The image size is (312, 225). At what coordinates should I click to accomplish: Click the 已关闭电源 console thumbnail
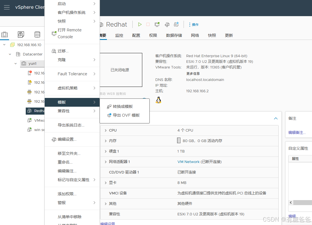[x=121, y=70]
